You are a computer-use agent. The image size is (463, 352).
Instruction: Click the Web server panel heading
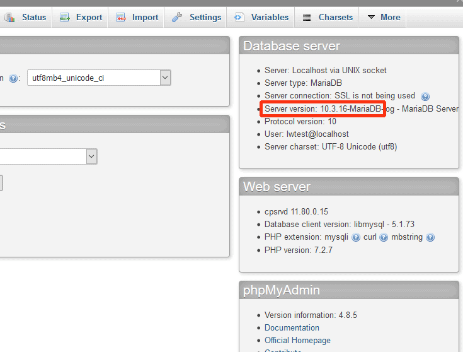tap(277, 187)
